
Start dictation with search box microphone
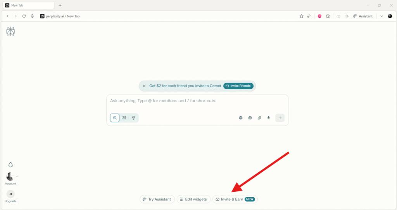tap(269, 118)
